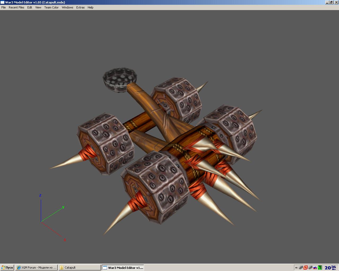Open the File menu

click(3, 7)
